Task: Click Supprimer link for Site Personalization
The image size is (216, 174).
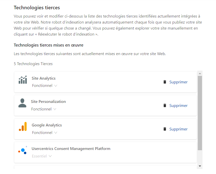Action: [x=178, y=105]
